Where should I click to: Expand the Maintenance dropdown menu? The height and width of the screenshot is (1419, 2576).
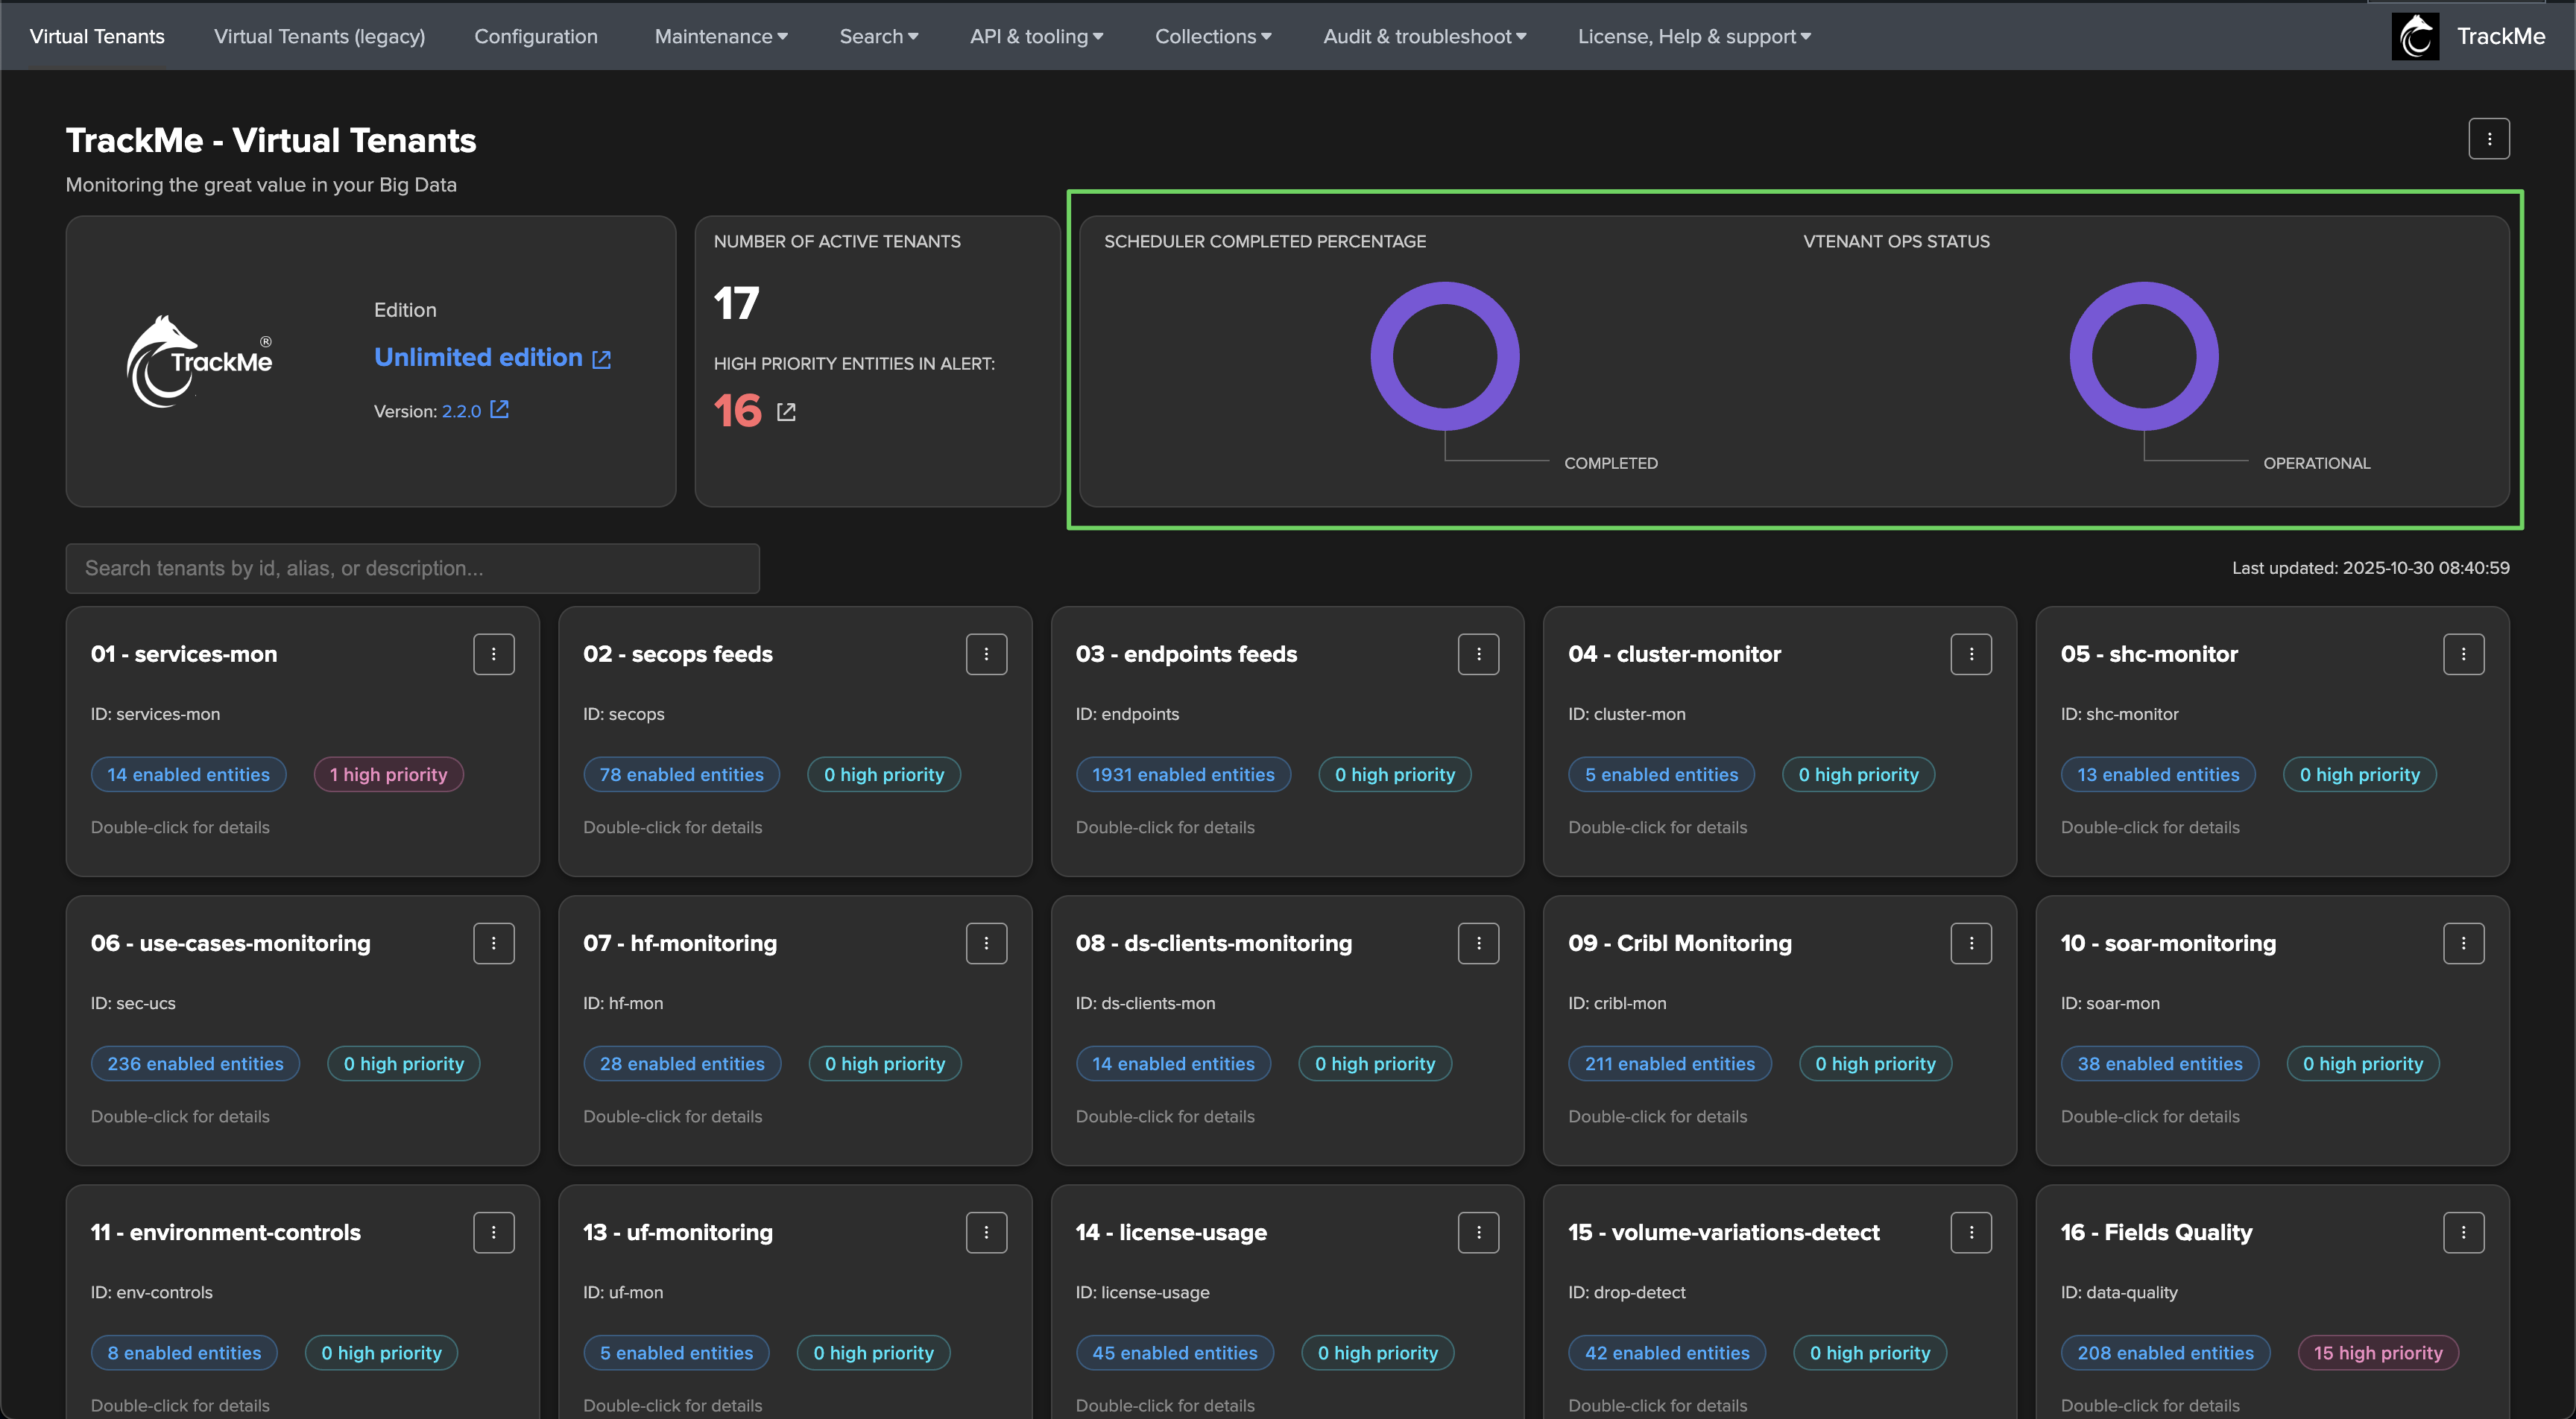(x=721, y=36)
